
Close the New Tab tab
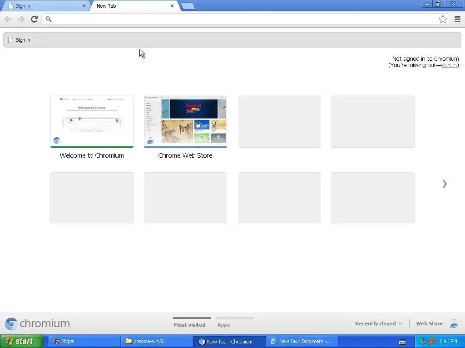tap(172, 6)
